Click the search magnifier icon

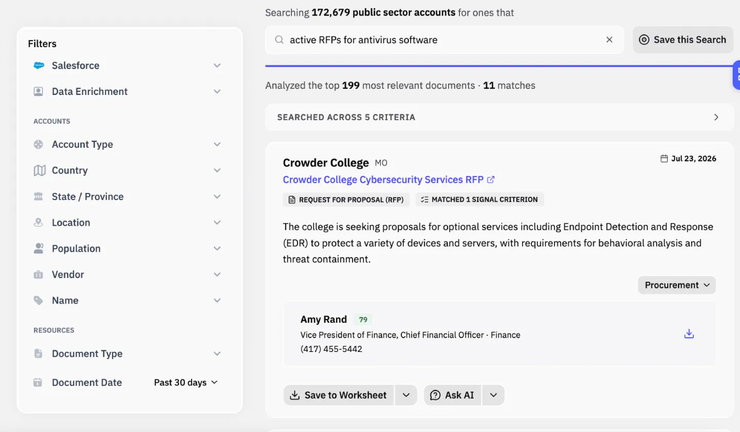pos(279,40)
